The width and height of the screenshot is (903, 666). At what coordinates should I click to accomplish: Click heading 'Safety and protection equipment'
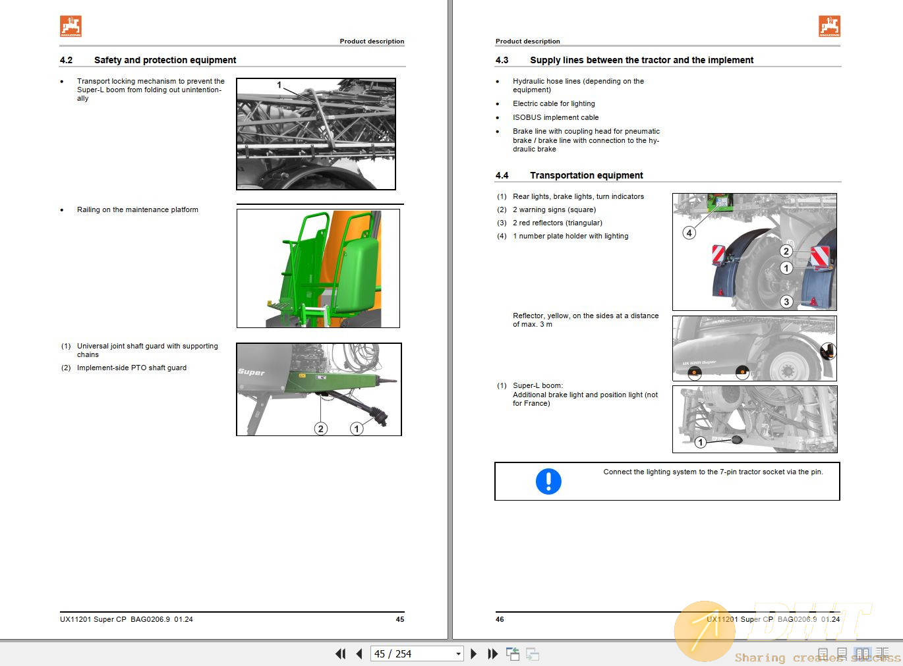[x=165, y=60]
